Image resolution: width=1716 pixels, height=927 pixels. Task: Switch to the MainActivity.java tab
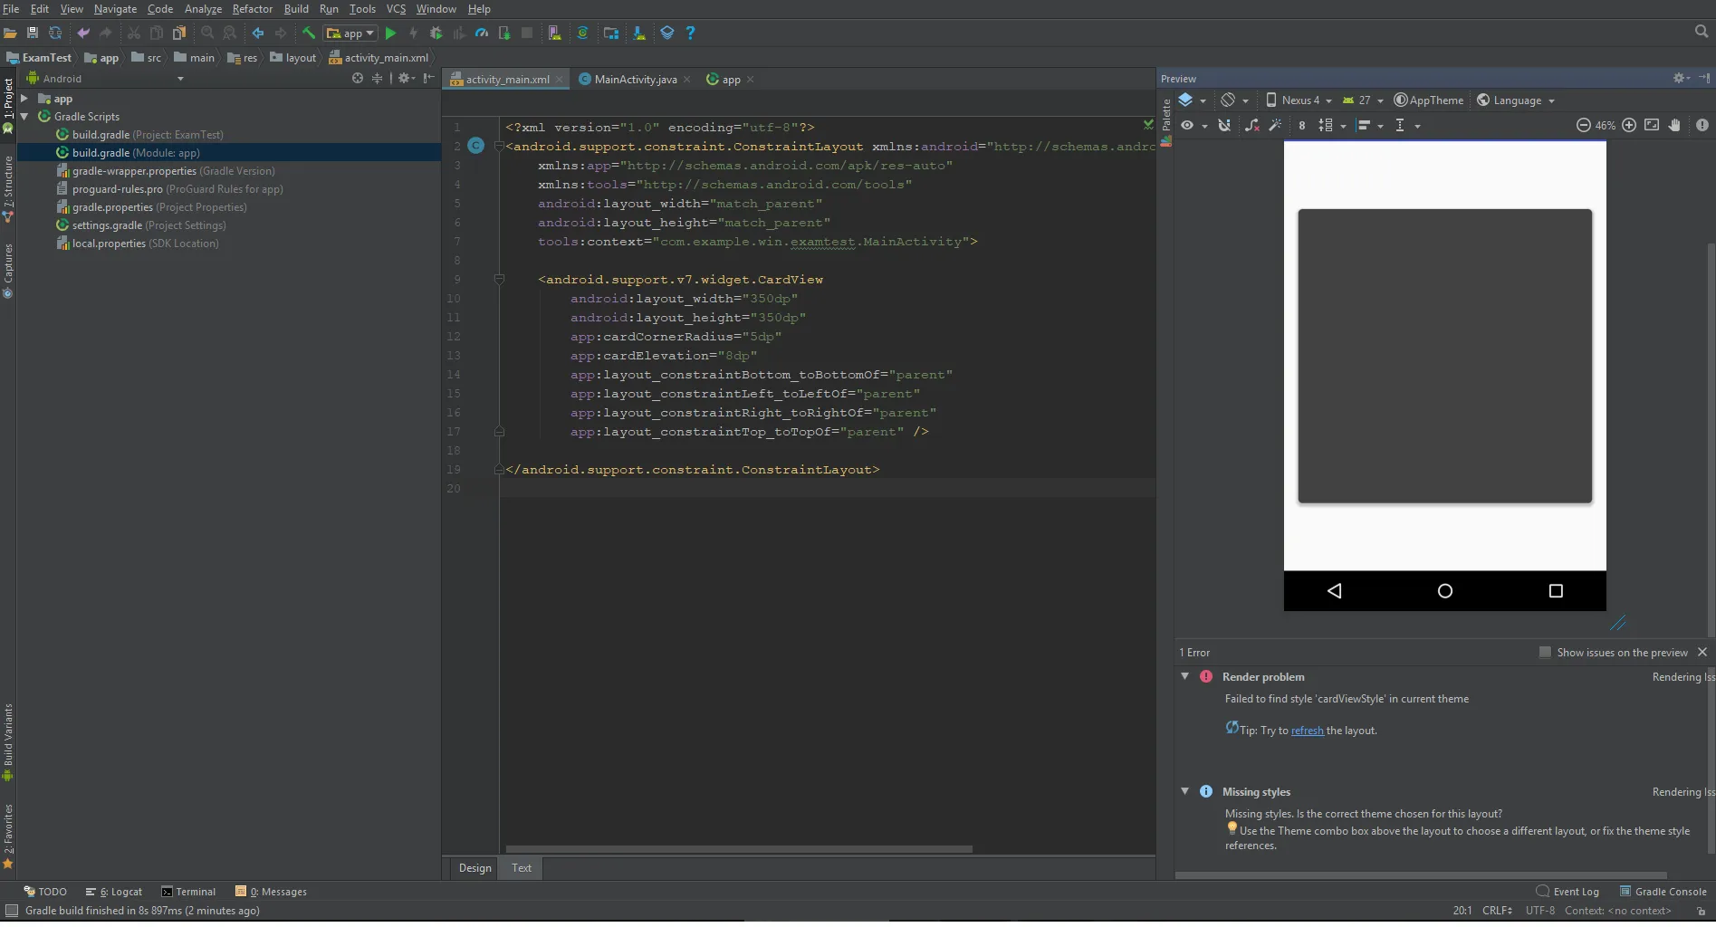[635, 80]
